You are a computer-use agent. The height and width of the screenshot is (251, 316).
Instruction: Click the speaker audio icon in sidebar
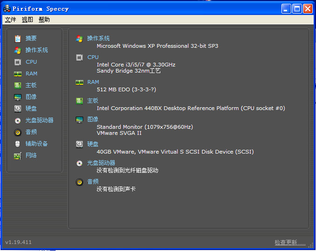point(18,133)
